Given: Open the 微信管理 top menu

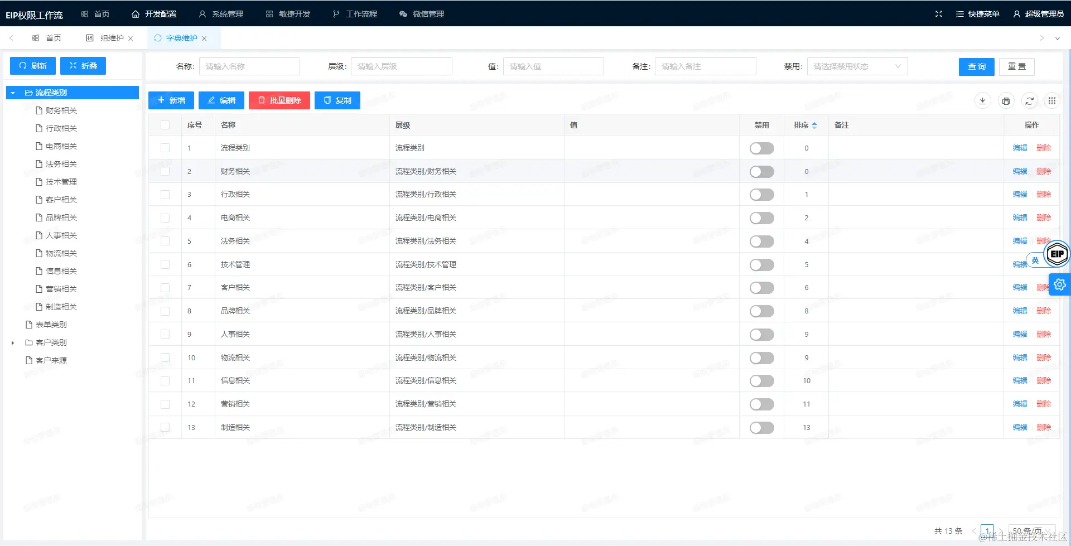Looking at the screenshot, I should point(422,14).
